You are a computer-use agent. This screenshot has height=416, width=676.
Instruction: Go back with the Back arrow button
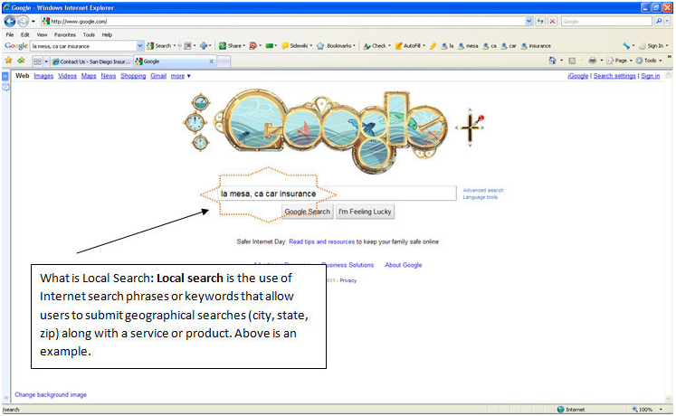tap(10, 21)
